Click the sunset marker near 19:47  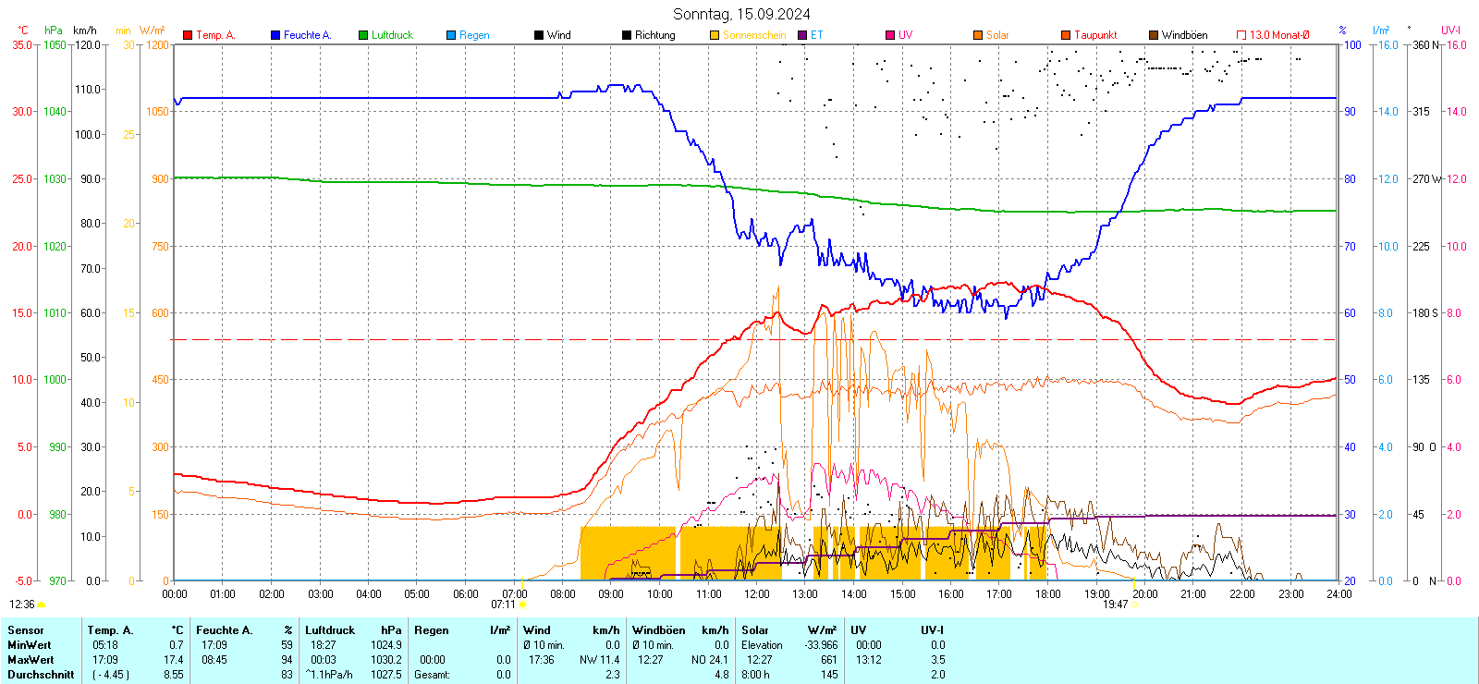tap(1134, 605)
